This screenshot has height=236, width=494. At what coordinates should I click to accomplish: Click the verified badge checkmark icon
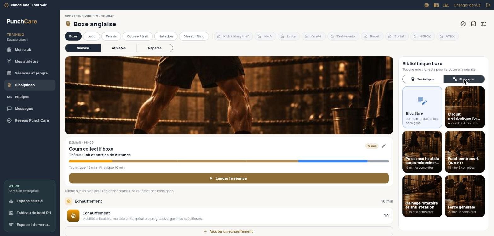pyautogui.click(x=463, y=24)
